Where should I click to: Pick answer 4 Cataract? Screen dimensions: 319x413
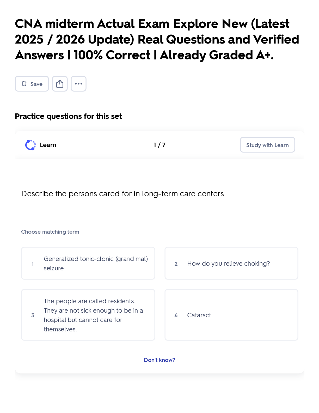tap(231, 315)
